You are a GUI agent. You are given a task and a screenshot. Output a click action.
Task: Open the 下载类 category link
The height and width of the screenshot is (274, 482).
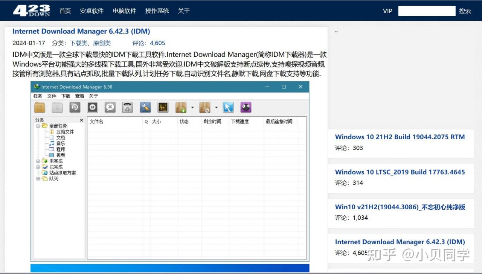[78, 43]
